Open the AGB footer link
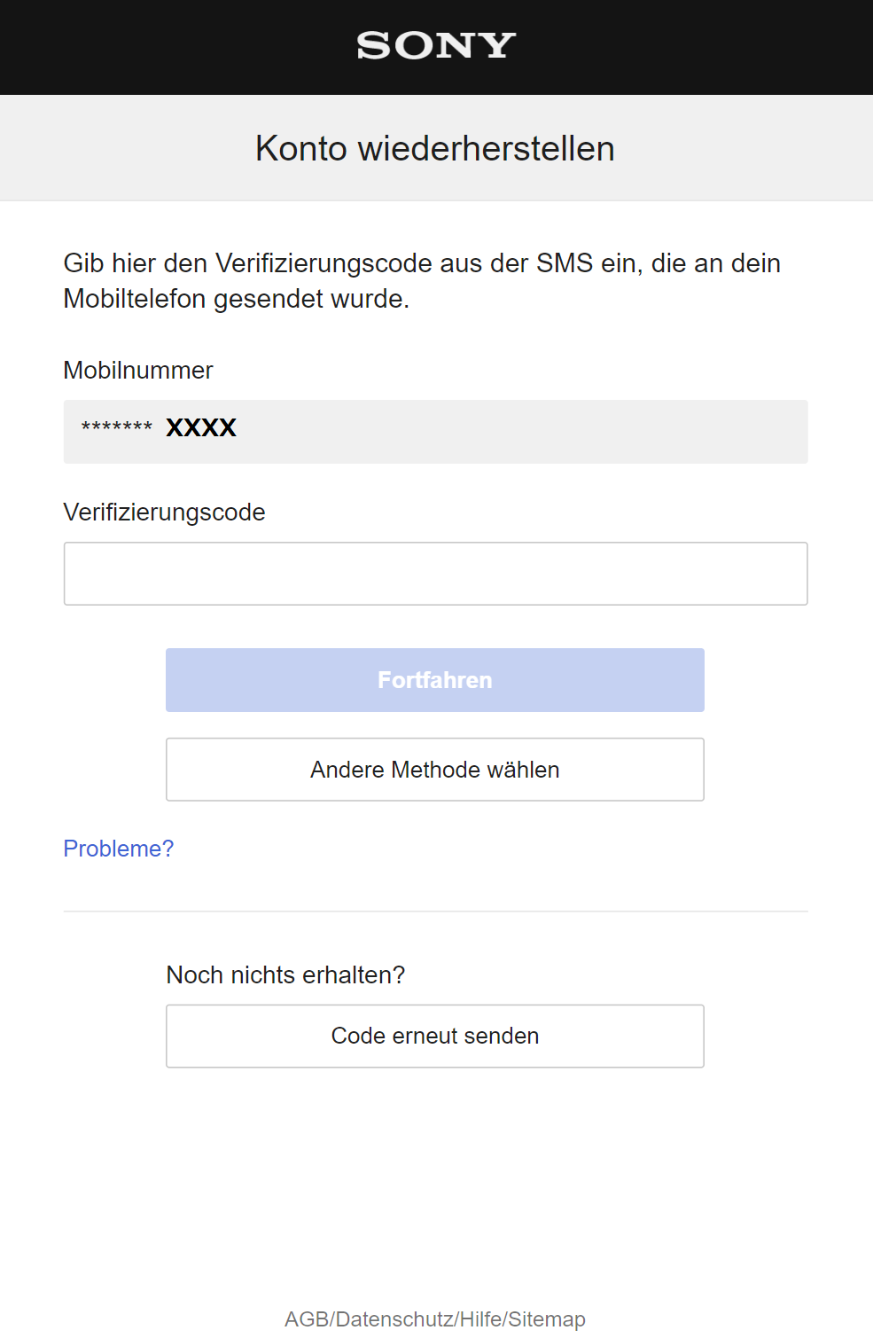This screenshot has width=873, height=1338. (x=307, y=1319)
